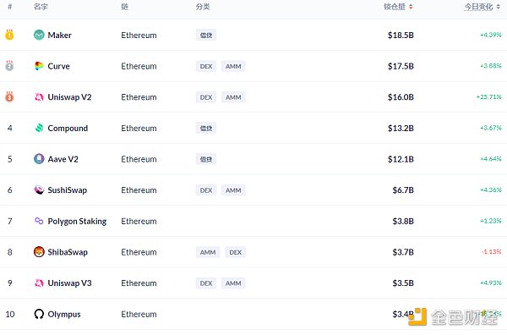Viewport: 507px width, 335px height.
Task: Open the SushiSwap name link
Action: [68, 190]
